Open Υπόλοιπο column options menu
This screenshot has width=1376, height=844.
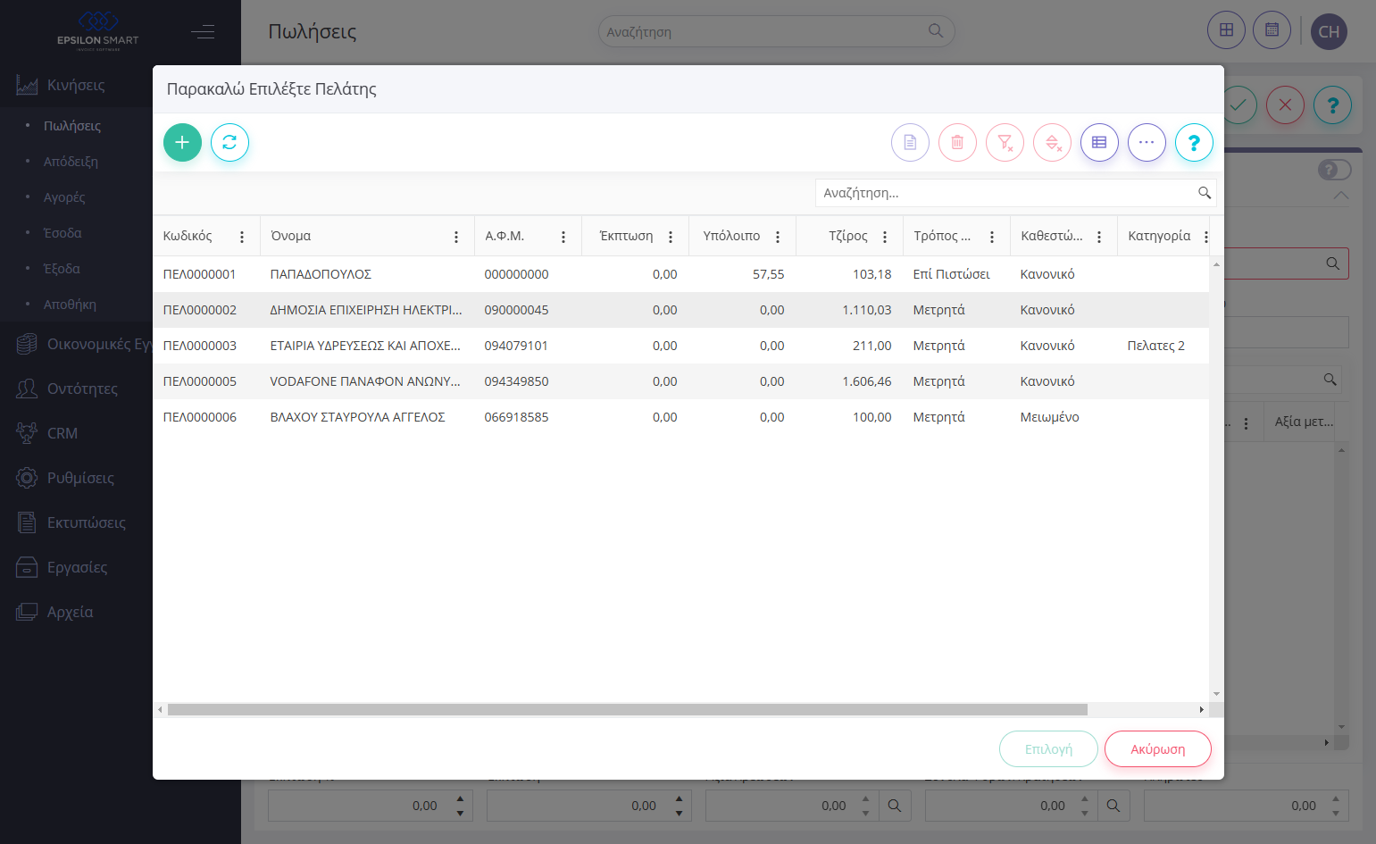pyautogui.click(x=778, y=237)
